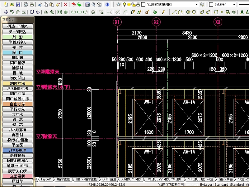Click the yellow 割付寸法 button
249x187 pixels.
[18, 83]
